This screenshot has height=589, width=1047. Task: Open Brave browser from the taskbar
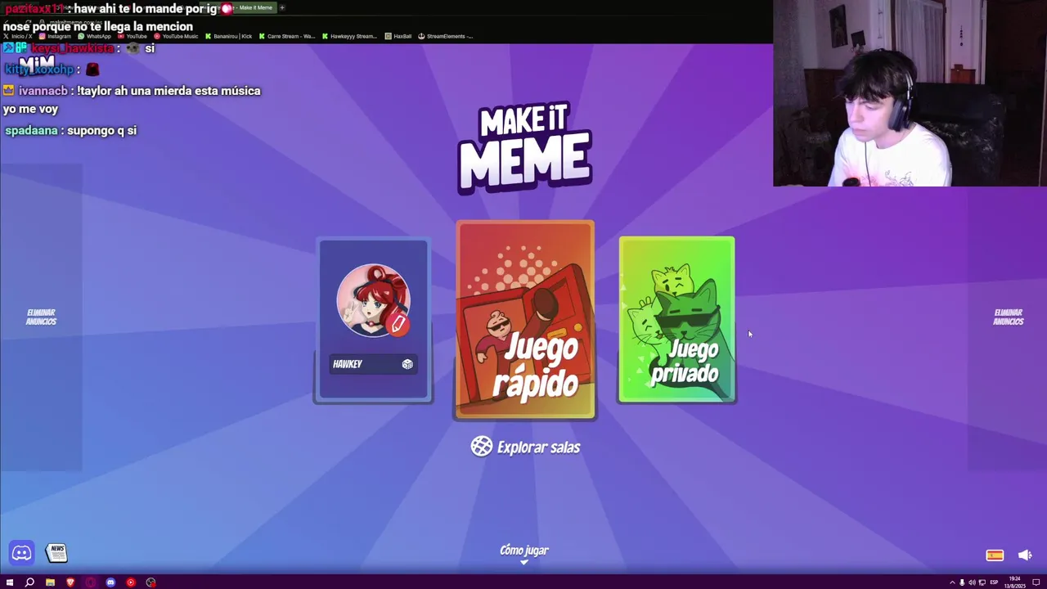[x=70, y=582]
